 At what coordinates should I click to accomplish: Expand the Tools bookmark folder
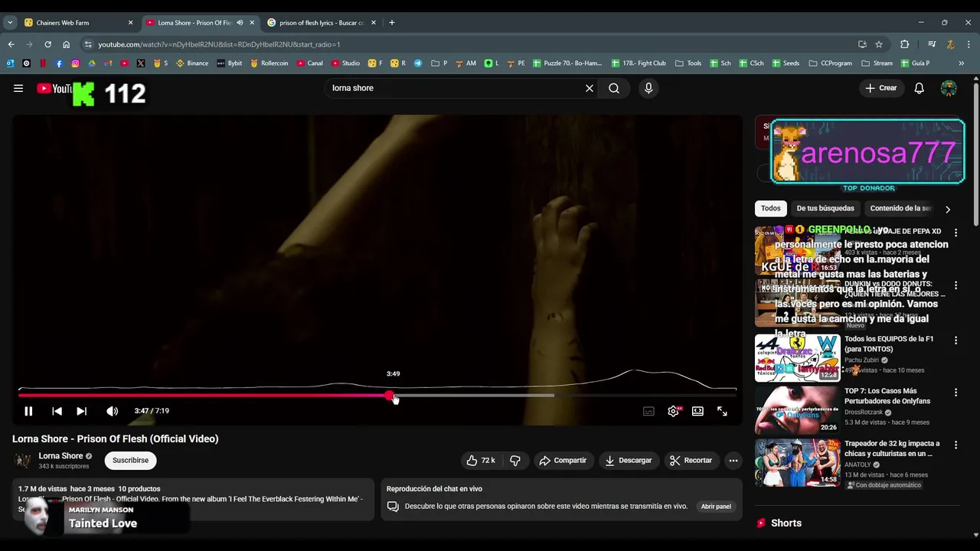click(x=688, y=64)
